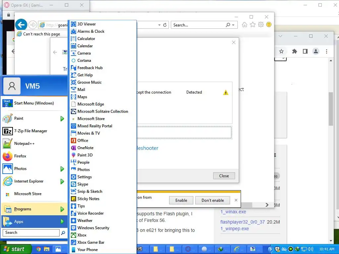
Task: Open the tab search chevron in Chrome window
Action: click(x=280, y=36)
